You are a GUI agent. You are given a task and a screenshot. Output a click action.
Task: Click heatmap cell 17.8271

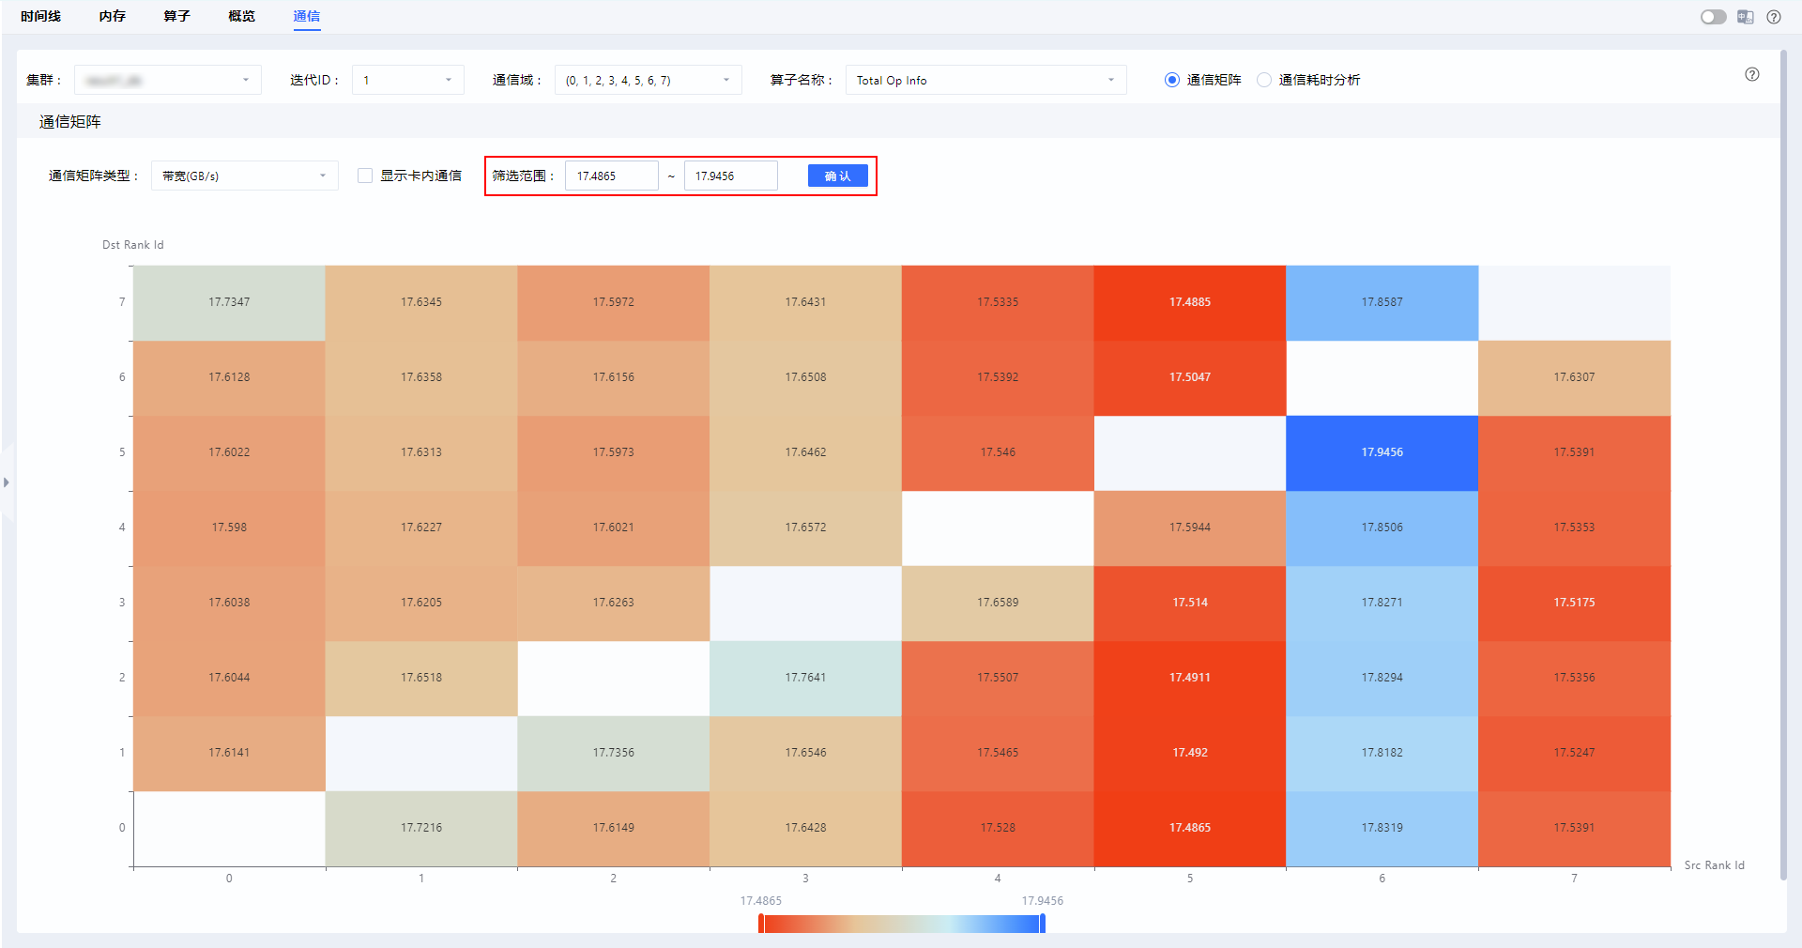point(1382,603)
